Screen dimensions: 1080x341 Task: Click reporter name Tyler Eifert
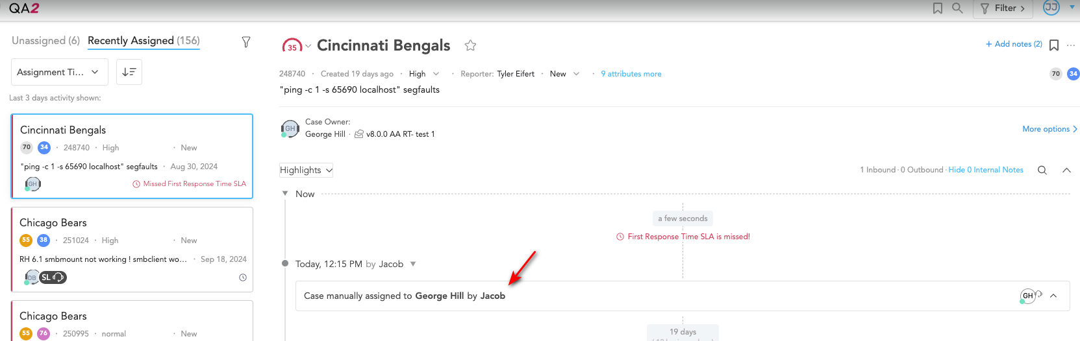tap(516, 74)
